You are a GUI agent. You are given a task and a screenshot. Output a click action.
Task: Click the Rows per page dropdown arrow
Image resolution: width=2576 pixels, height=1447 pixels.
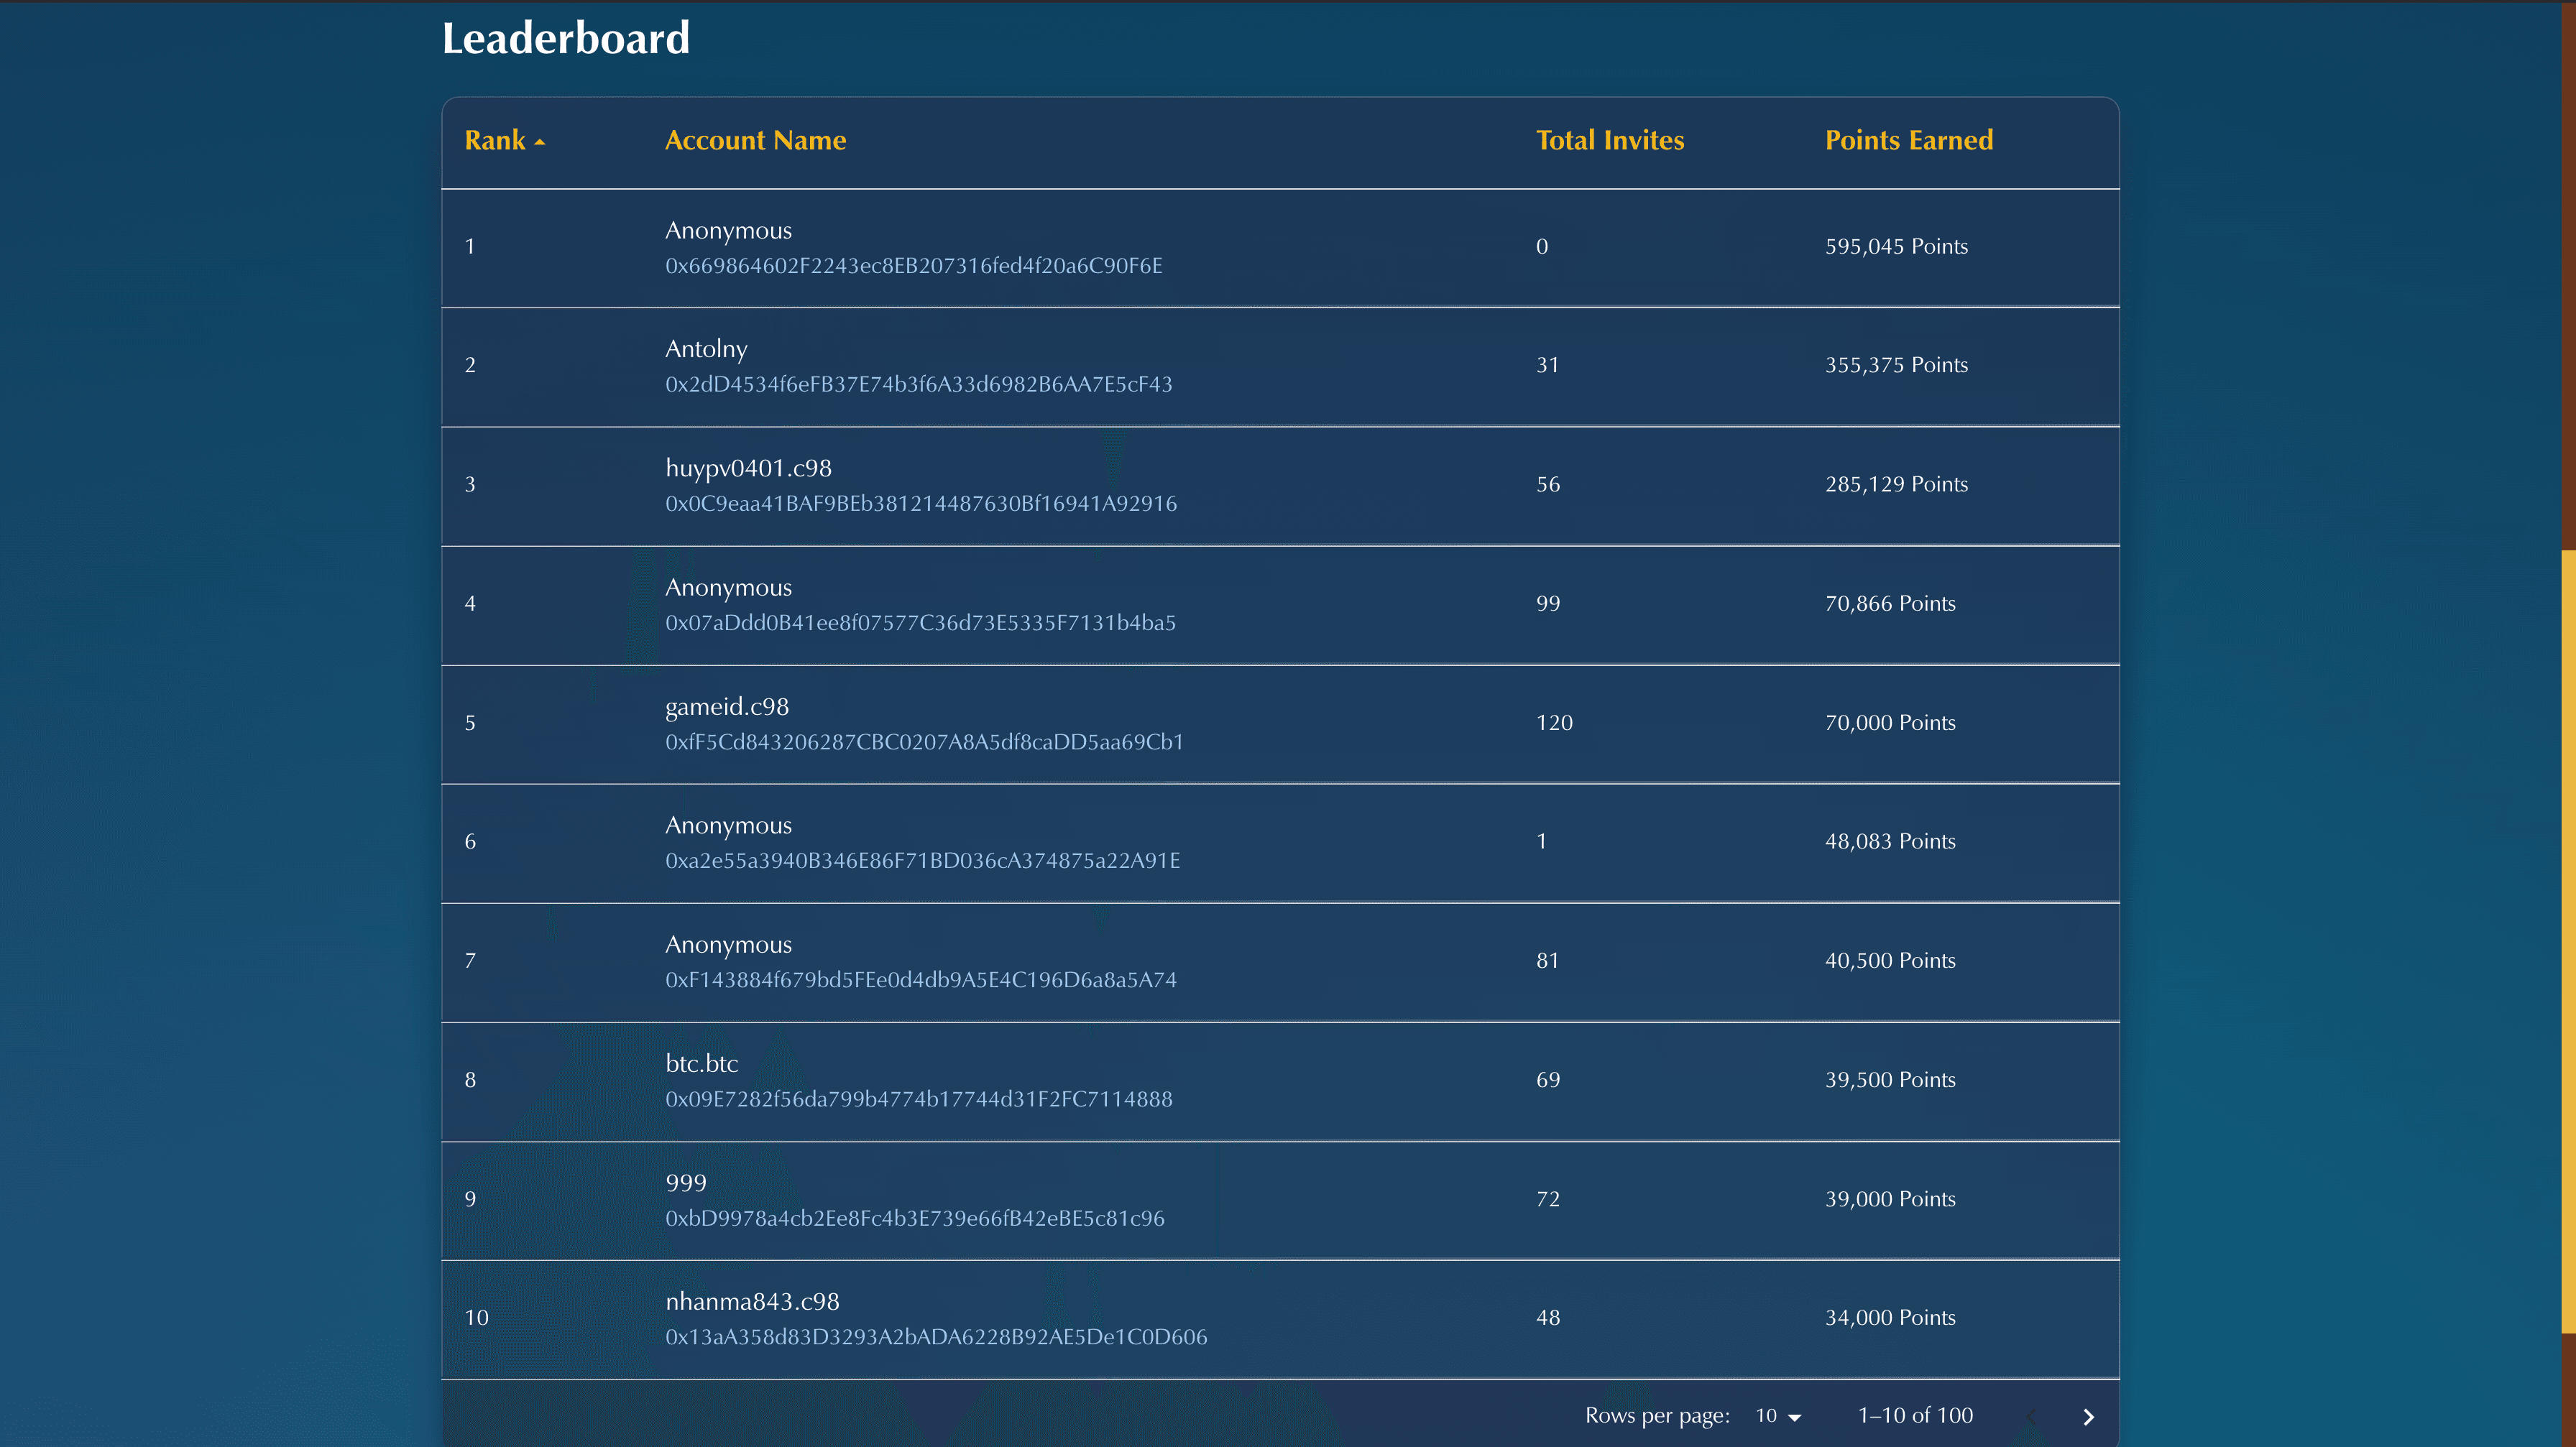(1795, 1416)
